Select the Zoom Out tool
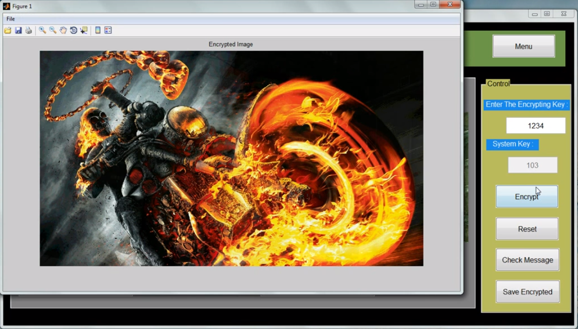Screen dimensions: 578x329 coord(53,30)
